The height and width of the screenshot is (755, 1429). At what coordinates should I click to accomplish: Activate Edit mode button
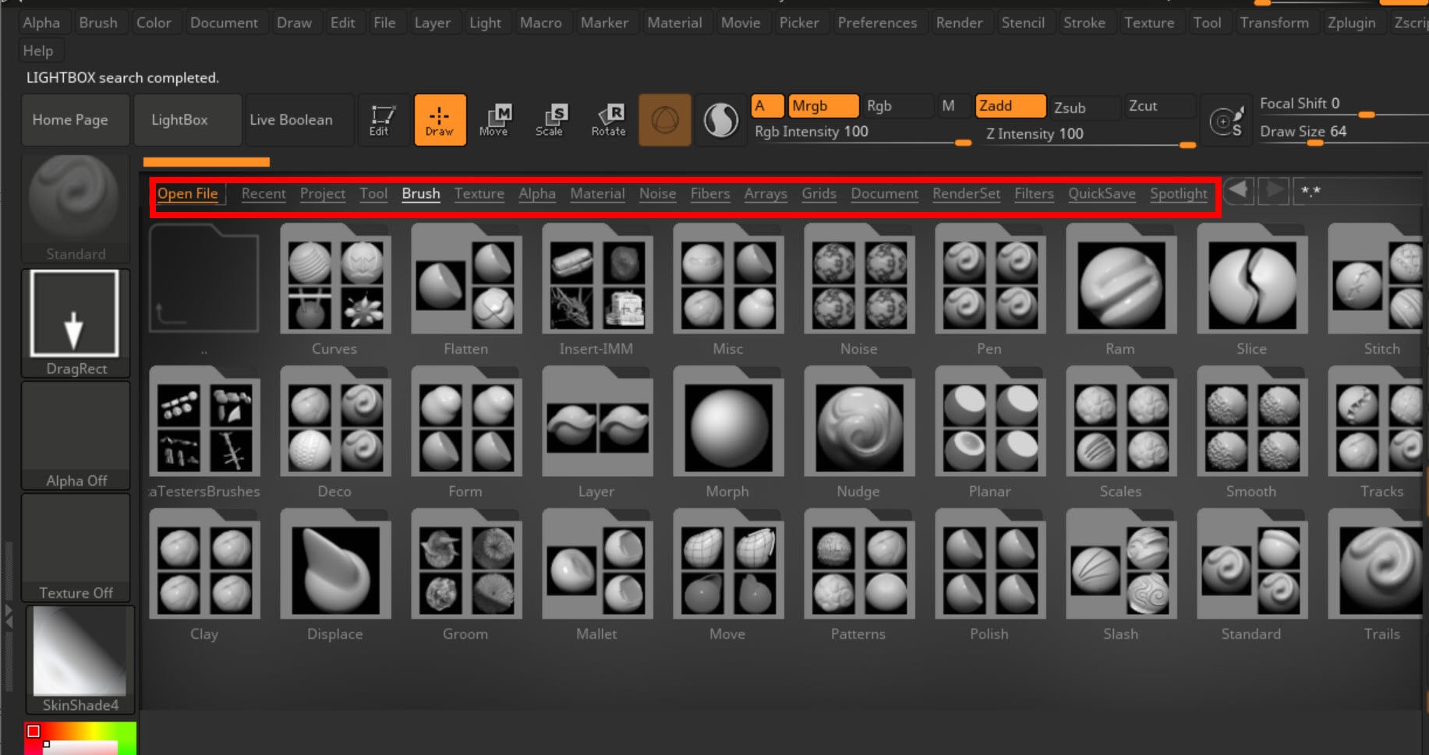(381, 120)
